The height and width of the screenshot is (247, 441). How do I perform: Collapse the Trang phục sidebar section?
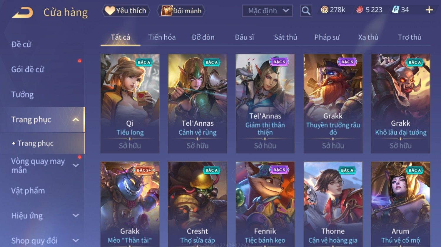(x=76, y=120)
